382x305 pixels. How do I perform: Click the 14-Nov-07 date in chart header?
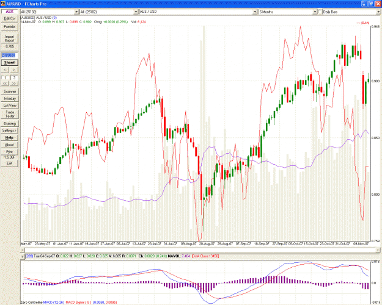[28, 22]
